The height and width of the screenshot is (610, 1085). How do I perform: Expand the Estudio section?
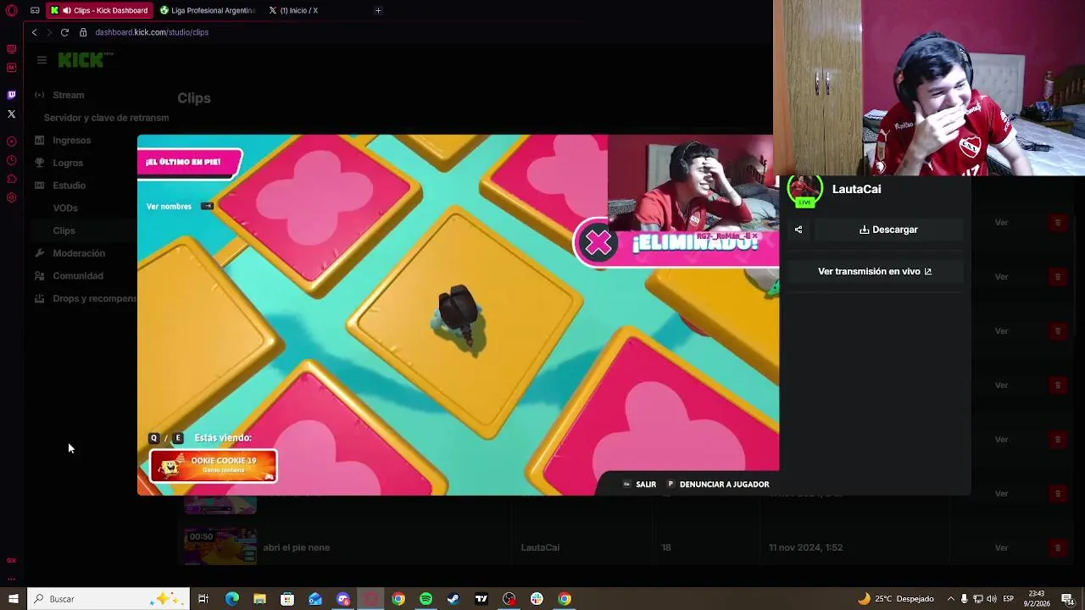tap(69, 186)
